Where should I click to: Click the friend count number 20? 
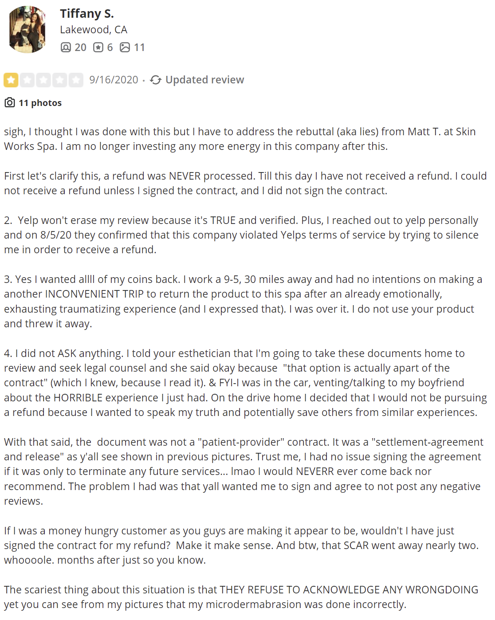80,47
